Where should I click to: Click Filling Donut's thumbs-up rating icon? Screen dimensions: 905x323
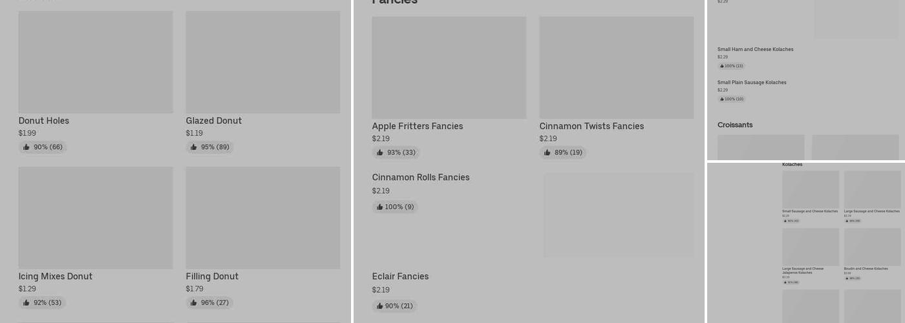click(194, 303)
